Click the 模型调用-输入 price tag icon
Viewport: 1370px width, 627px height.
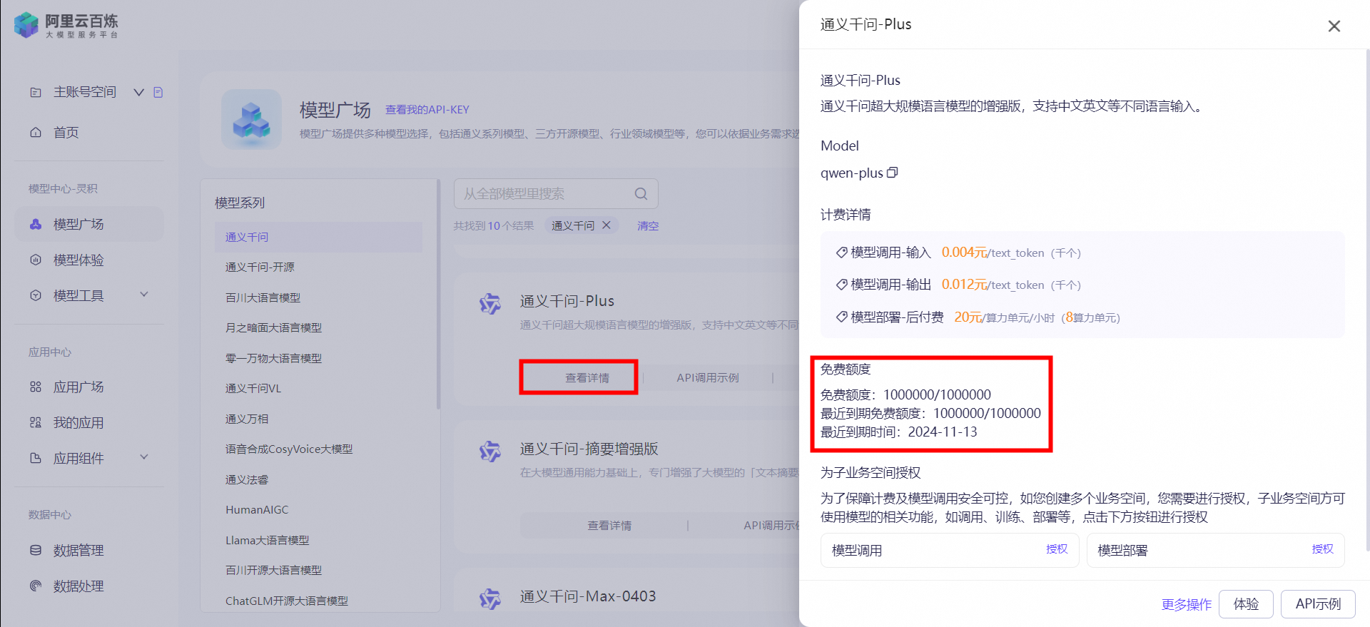pos(841,253)
